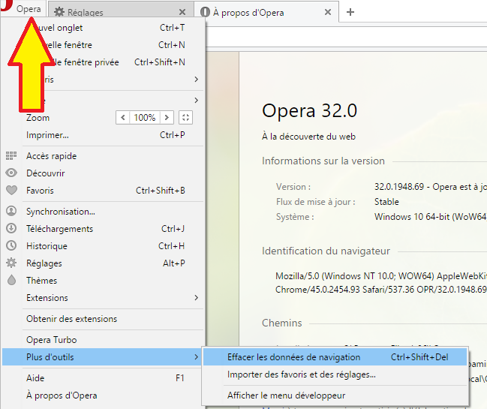Click the Découvrir eye icon

coord(11,173)
